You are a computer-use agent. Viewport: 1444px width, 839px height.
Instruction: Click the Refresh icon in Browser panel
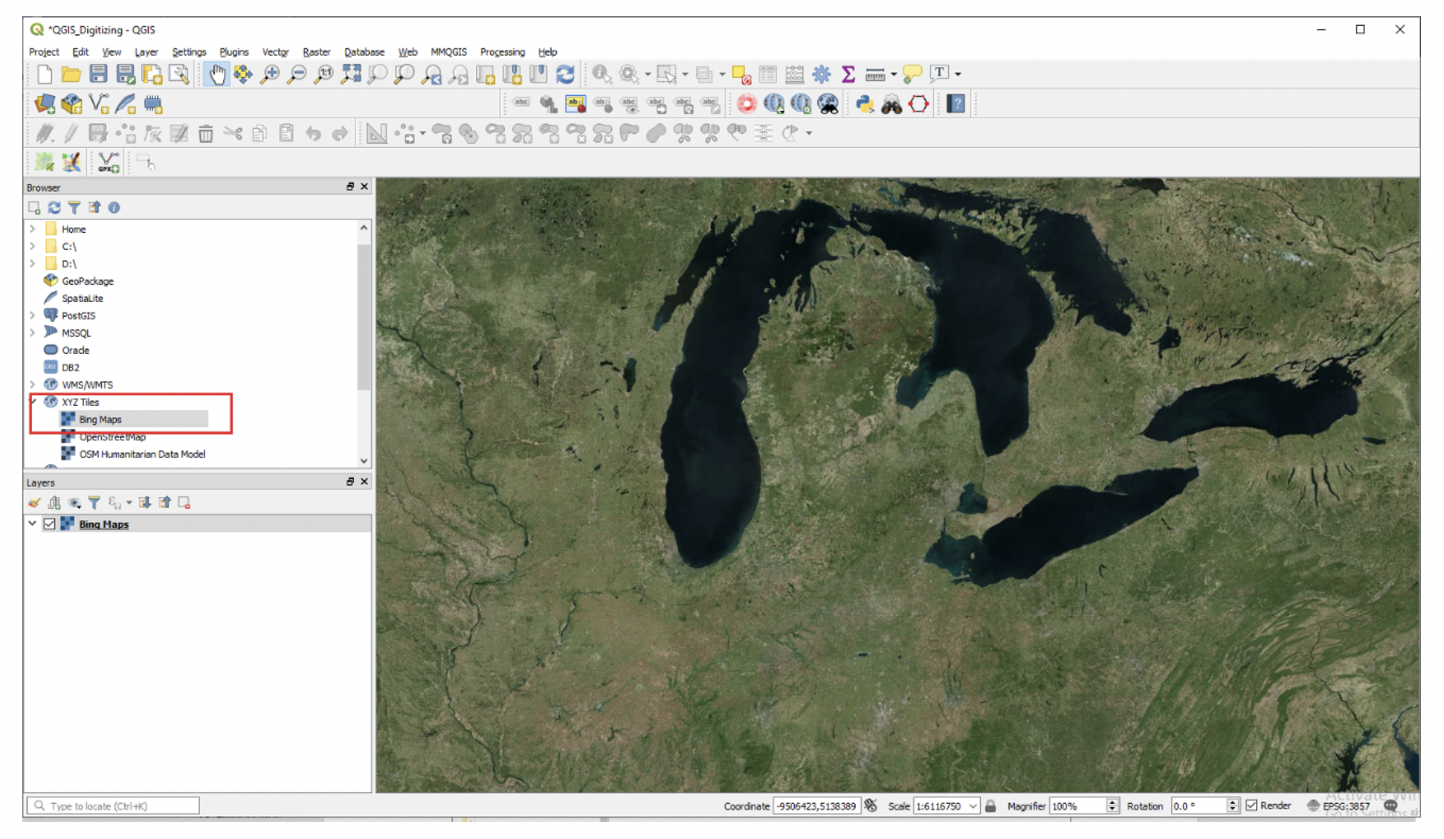tap(54, 208)
